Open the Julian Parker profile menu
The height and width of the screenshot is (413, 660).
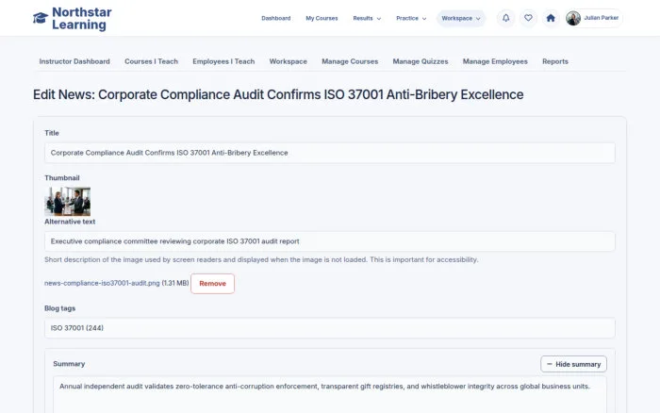(x=593, y=18)
